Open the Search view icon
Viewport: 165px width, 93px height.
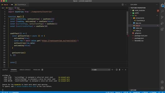(162, 11)
